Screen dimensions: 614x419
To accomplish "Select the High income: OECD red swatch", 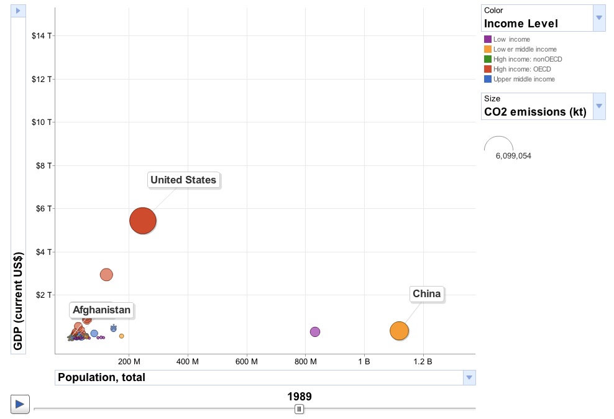I will tap(488, 69).
